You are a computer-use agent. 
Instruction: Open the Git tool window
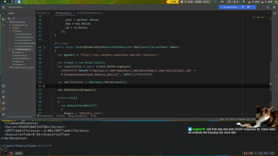[x=3, y=114]
